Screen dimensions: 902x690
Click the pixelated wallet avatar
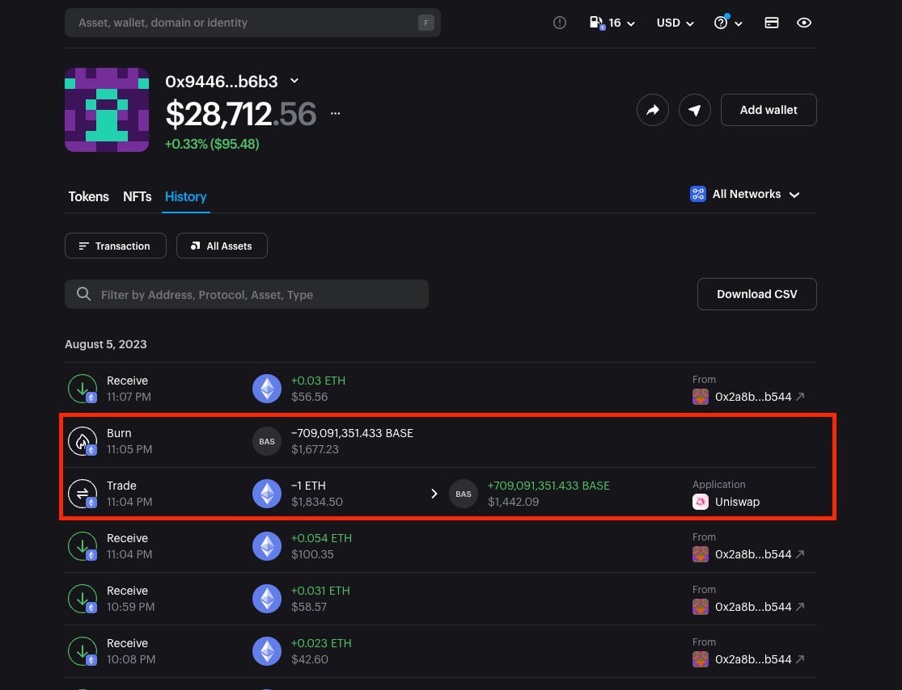tap(107, 110)
